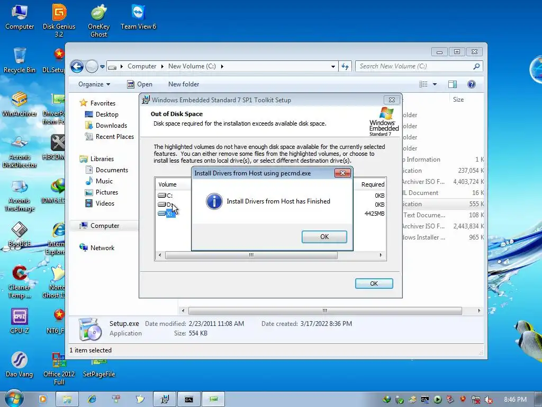Select Recent Places under Favorites
This screenshot has width=542, height=407.
click(114, 136)
